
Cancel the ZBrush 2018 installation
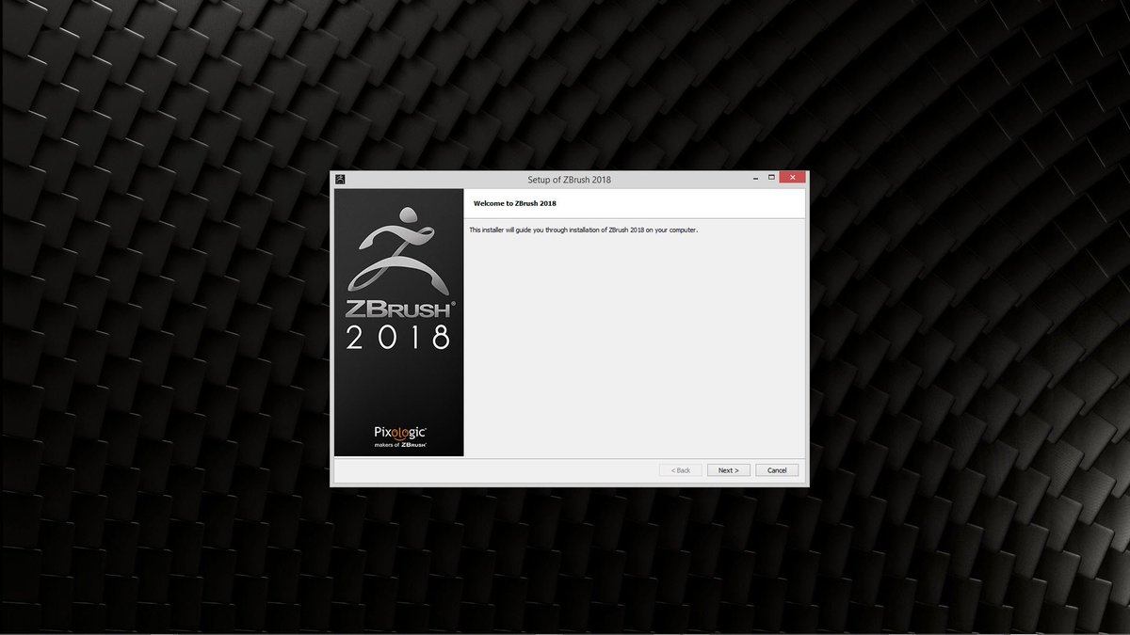tap(777, 470)
